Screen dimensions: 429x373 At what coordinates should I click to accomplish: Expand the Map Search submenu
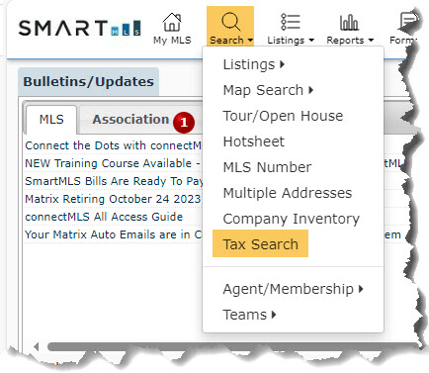[x=268, y=90]
